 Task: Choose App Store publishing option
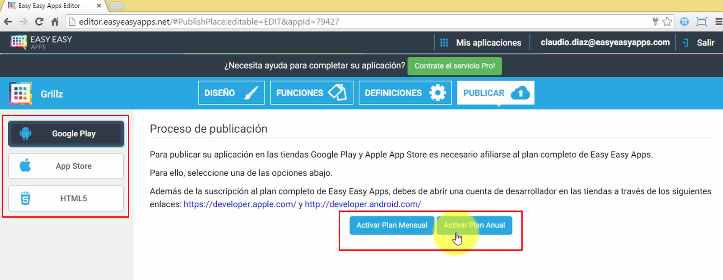(66, 166)
